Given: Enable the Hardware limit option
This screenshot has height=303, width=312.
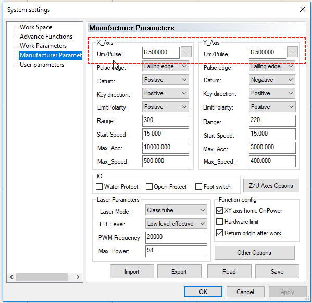Looking at the screenshot, I should [219, 222].
